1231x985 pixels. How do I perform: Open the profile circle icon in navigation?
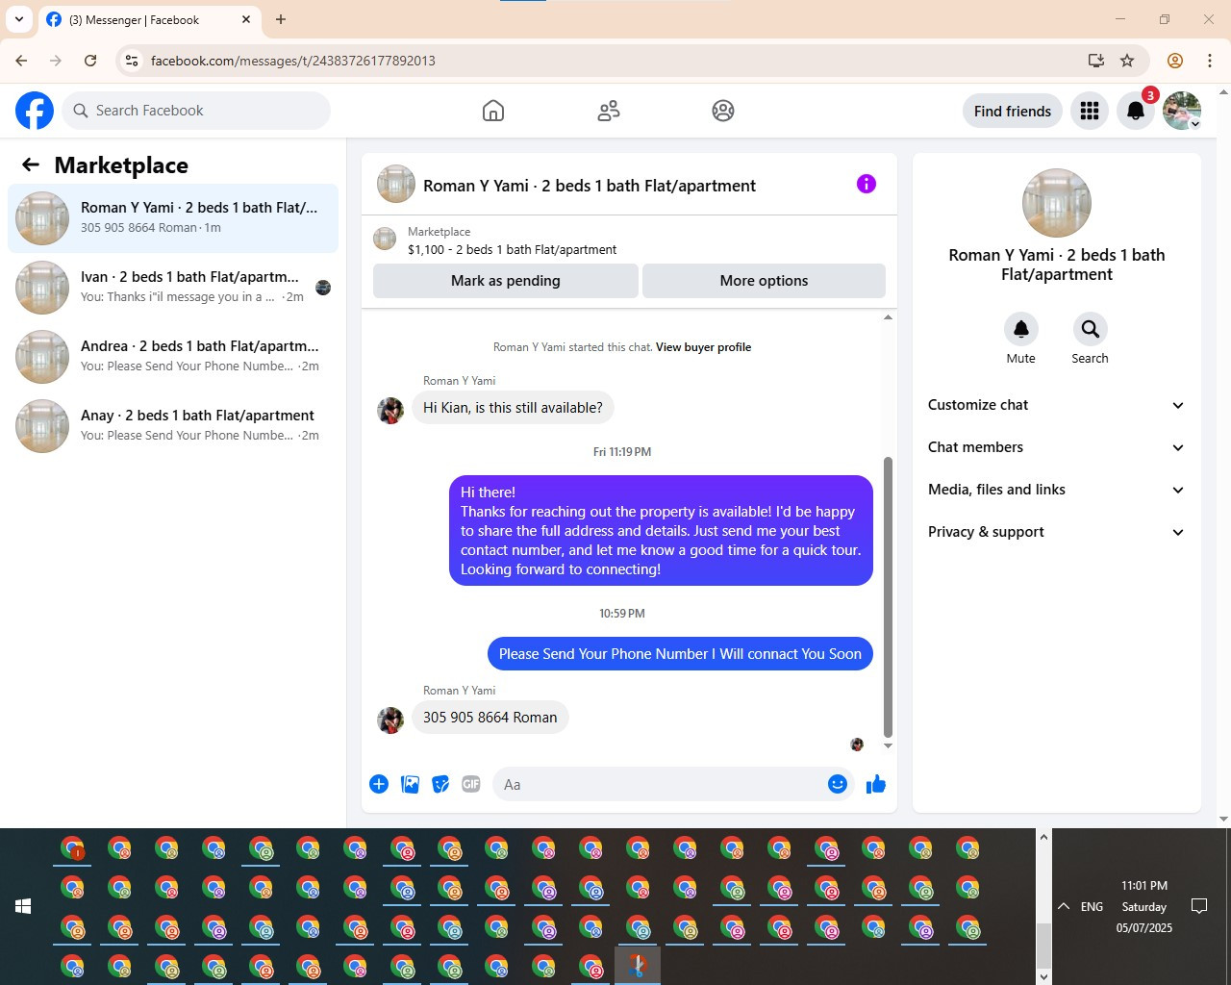(x=723, y=111)
